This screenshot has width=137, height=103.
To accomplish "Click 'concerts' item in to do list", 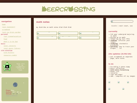I will pos(114,73).
